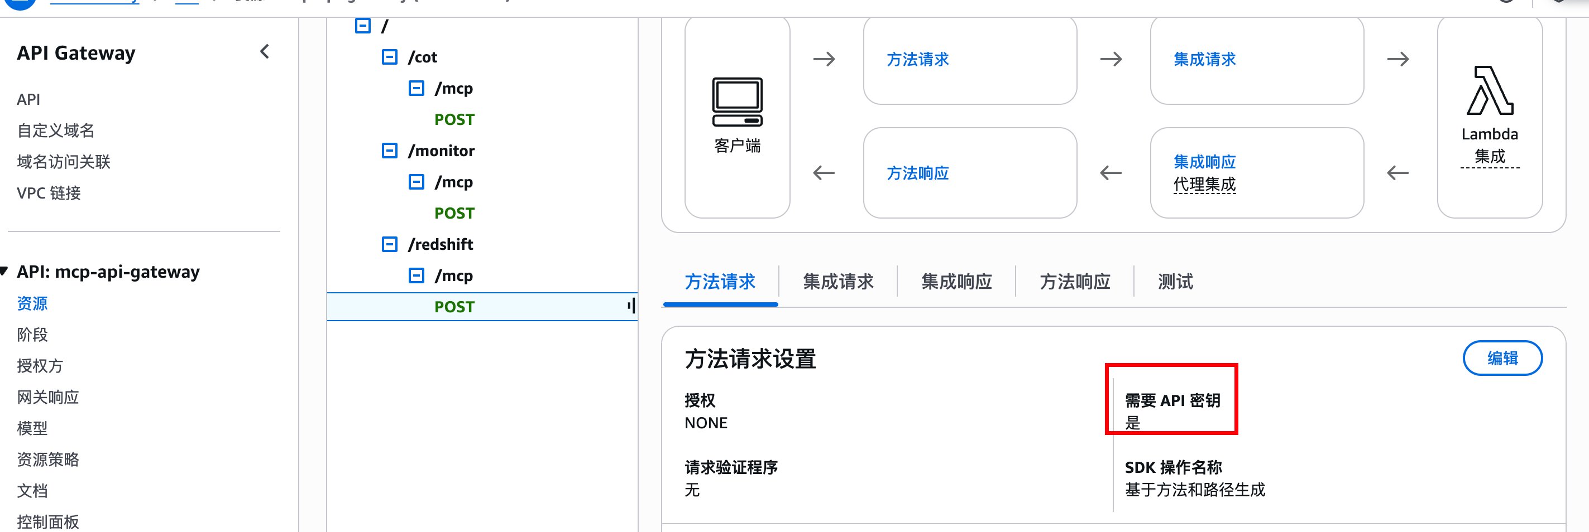
Task: Open 阶段 in the side navigation
Action: [32, 335]
